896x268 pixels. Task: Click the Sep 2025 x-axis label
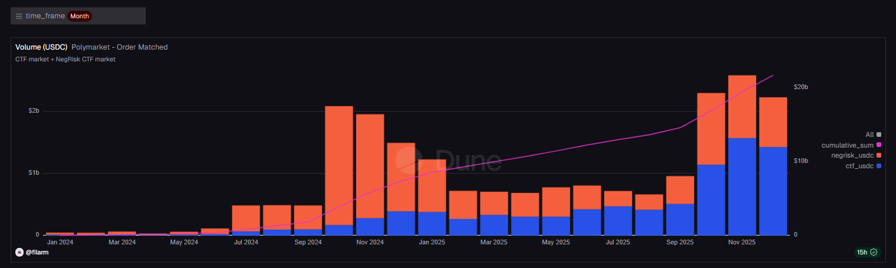coord(680,242)
